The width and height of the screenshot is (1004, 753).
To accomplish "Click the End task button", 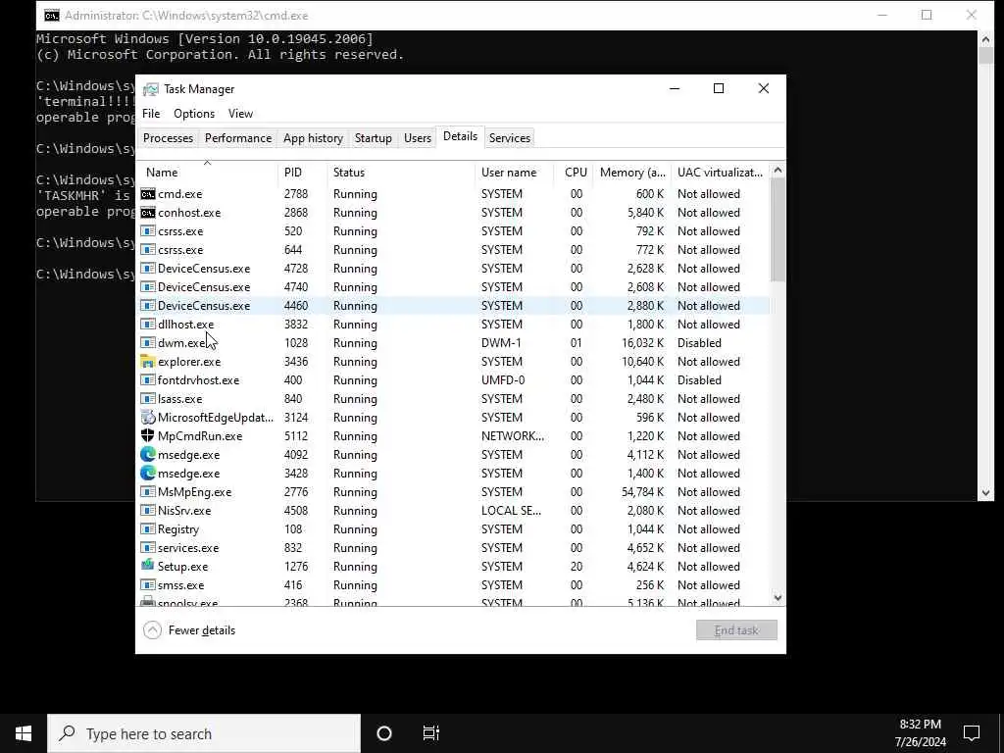I will [x=736, y=630].
